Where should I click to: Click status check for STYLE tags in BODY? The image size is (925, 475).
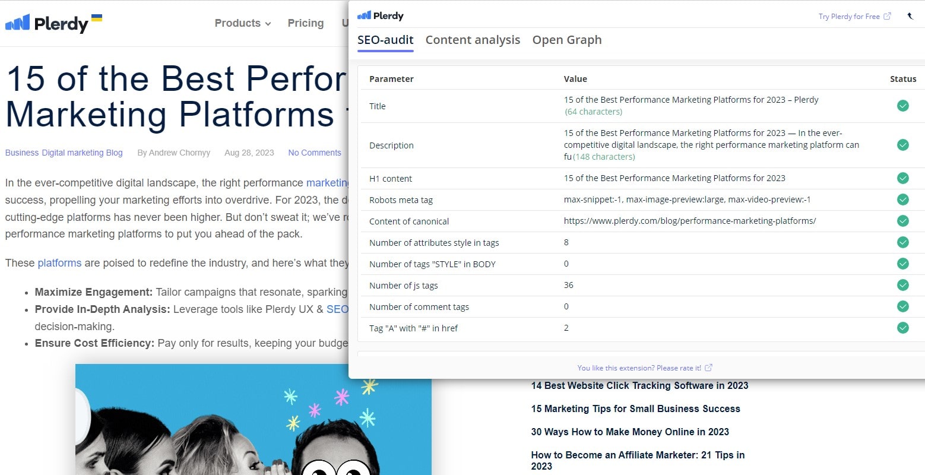pos(902,264)
